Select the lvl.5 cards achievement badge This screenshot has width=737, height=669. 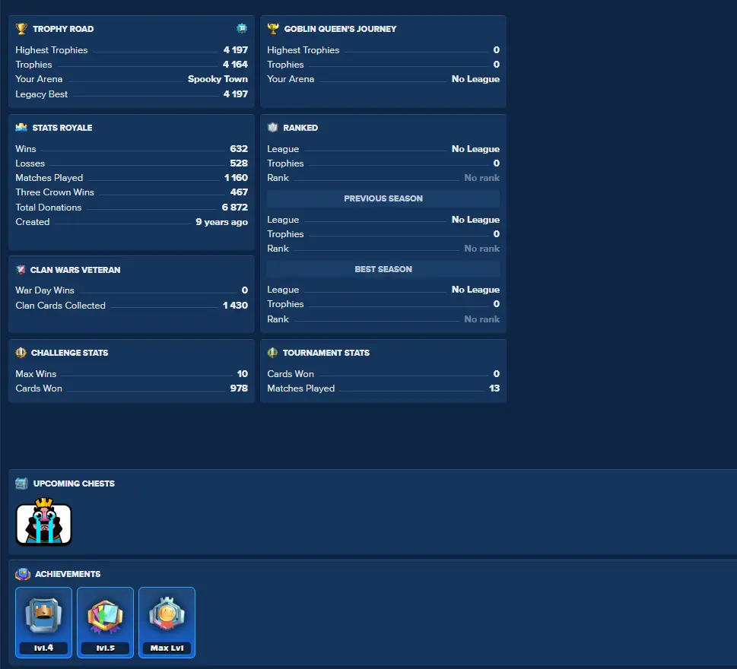(x=105, y=623)
